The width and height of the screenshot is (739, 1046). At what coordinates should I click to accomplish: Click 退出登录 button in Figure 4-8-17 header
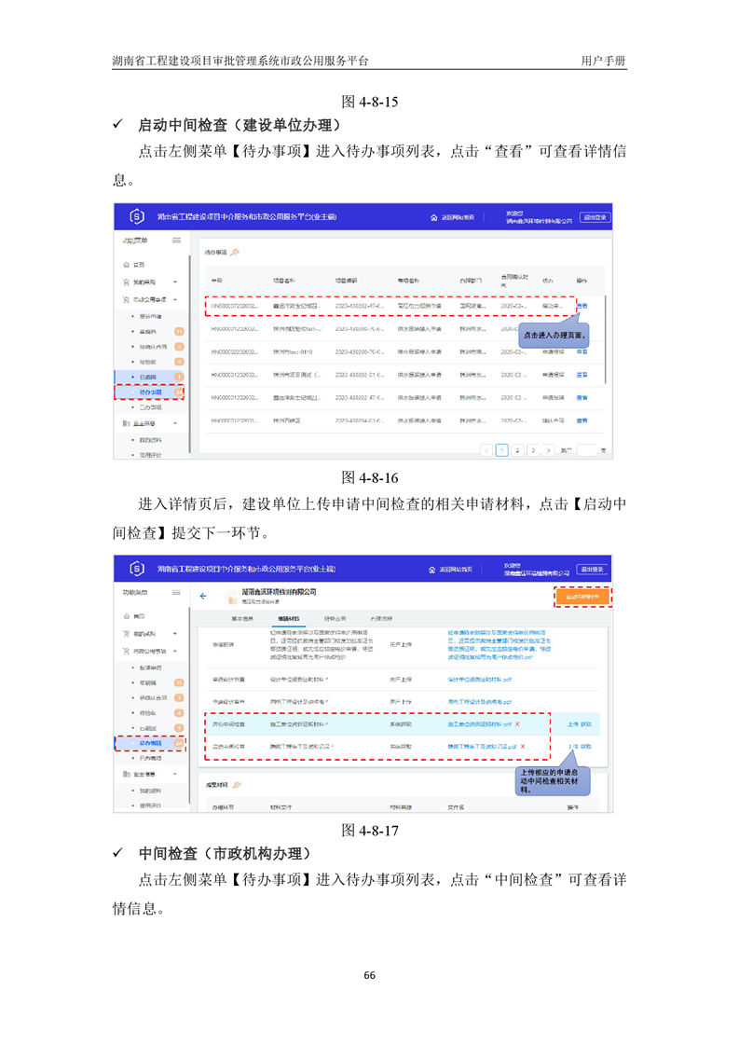[x=593, y=570]
